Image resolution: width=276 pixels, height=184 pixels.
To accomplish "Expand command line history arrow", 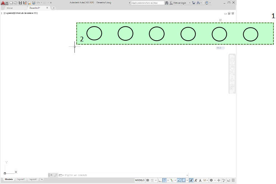I will pos(187,175).
